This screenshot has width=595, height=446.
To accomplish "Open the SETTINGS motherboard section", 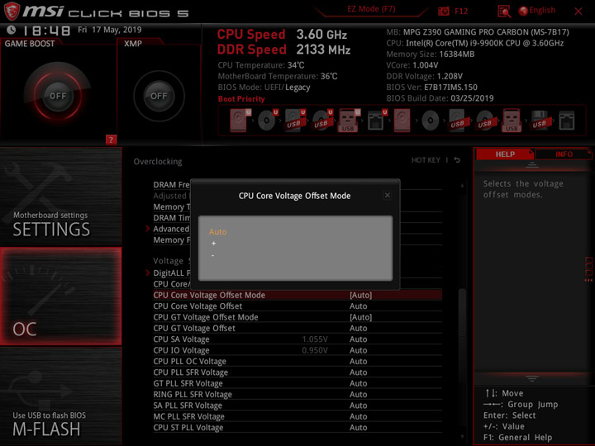I will click(60, 197).
